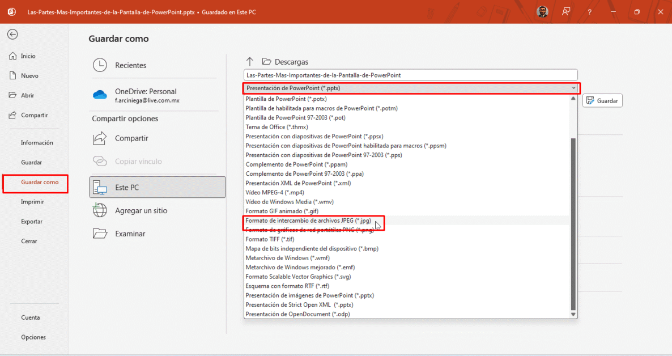
Task: Open the Exportar menu item
Action: pyautogui.click(x=32, y=222)
